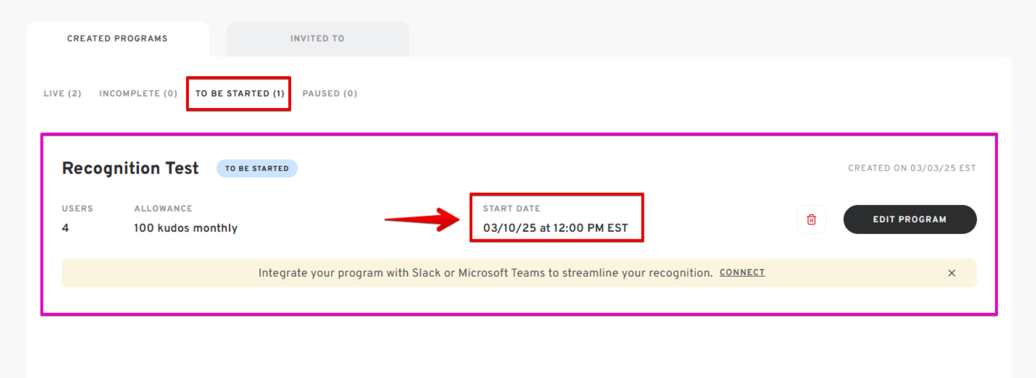Click the red arrow pointing at start date
Screen dimensions: 1036x378
[422, 219]
